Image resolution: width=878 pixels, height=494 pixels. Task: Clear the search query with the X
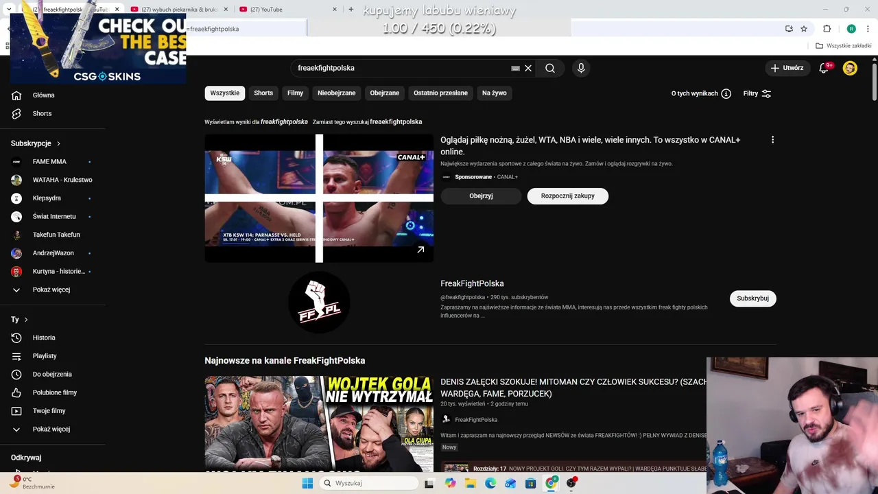(528, 68)
